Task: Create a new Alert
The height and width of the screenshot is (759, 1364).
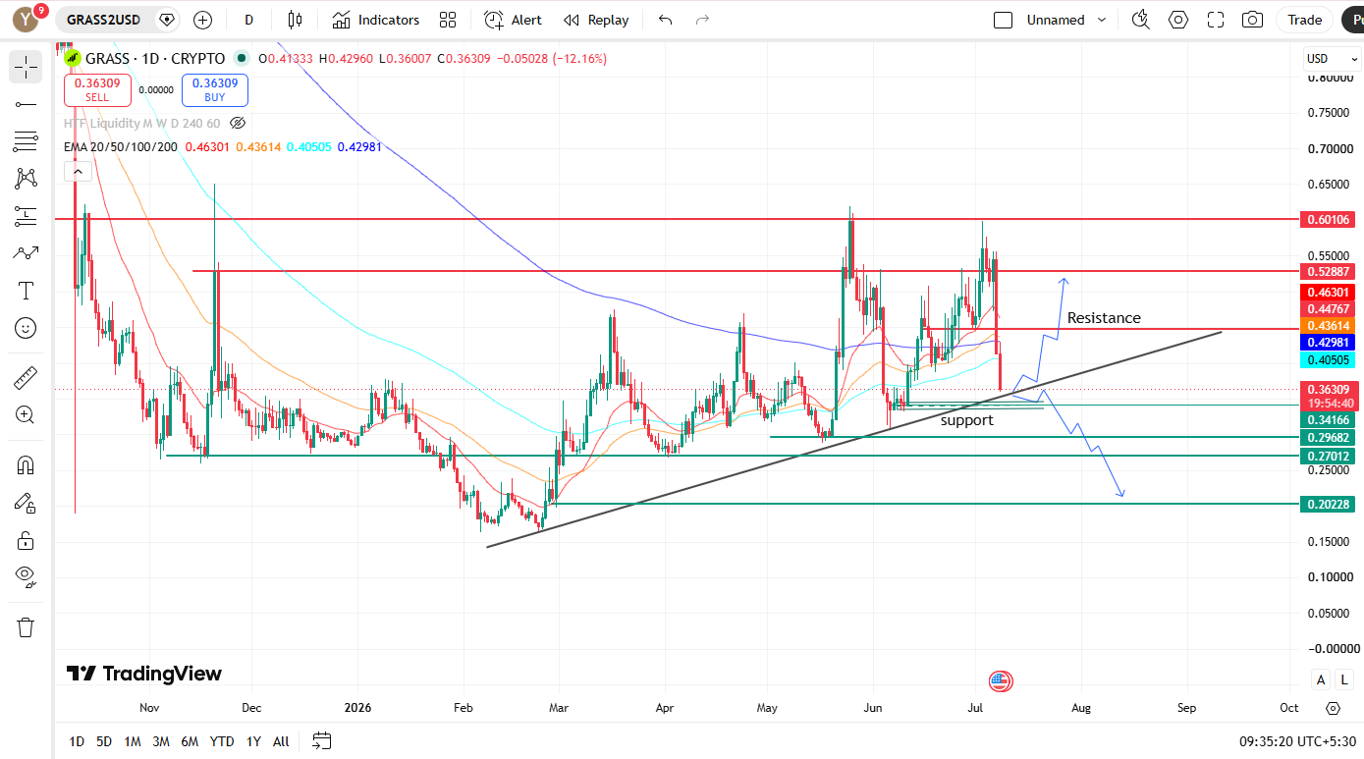Action: tap(513, 20)
